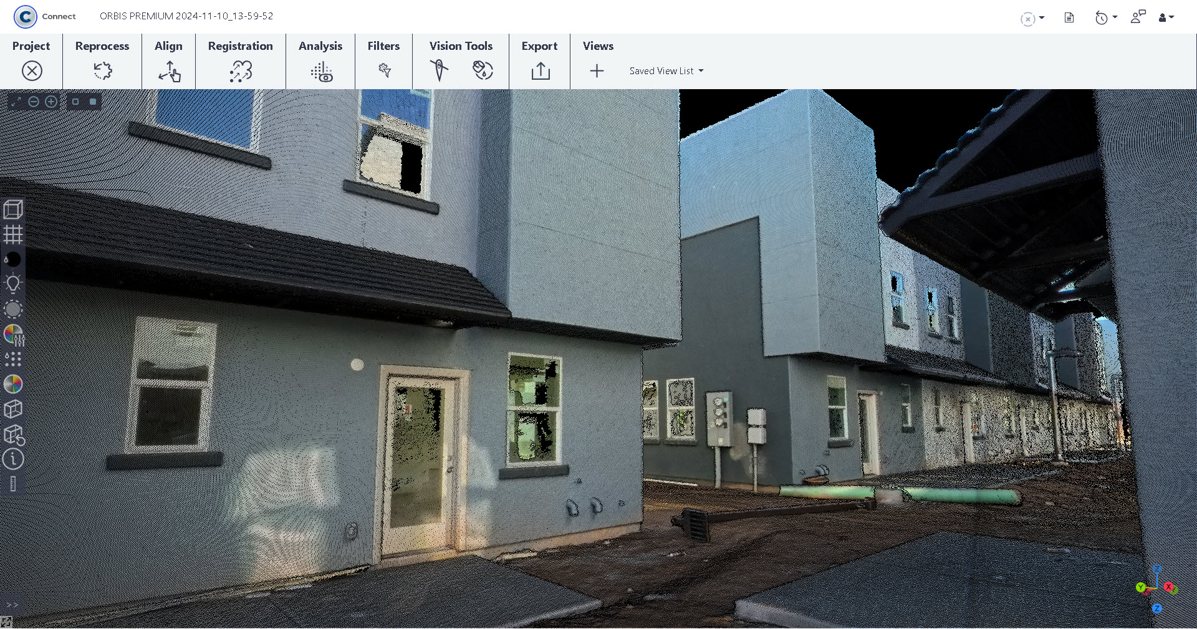
Task: Toggle the scene lighting lightbulb
Action: pyautogui.click(x=14, y=282)
